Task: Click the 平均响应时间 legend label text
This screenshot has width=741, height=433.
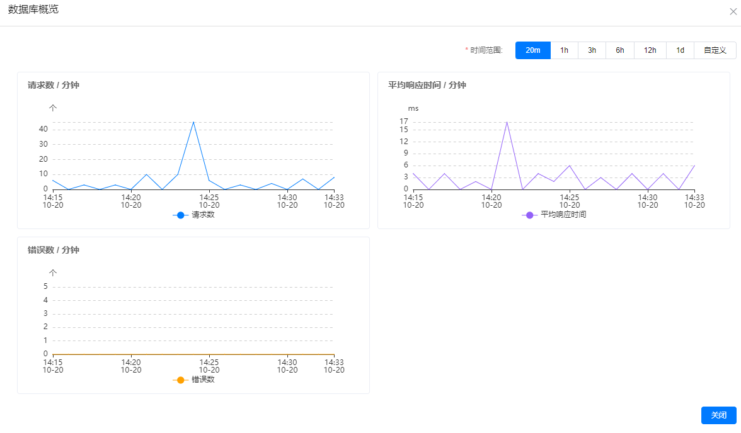Action: tap(563, 215)
